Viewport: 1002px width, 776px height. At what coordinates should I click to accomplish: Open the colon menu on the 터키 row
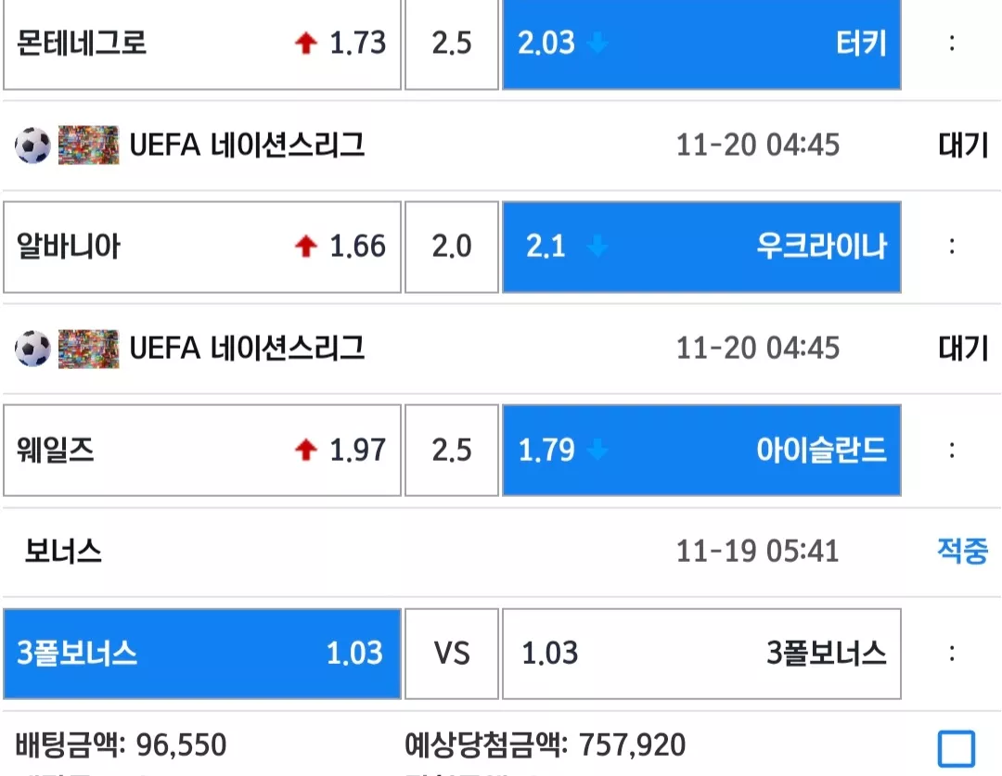tap(952, 44)
